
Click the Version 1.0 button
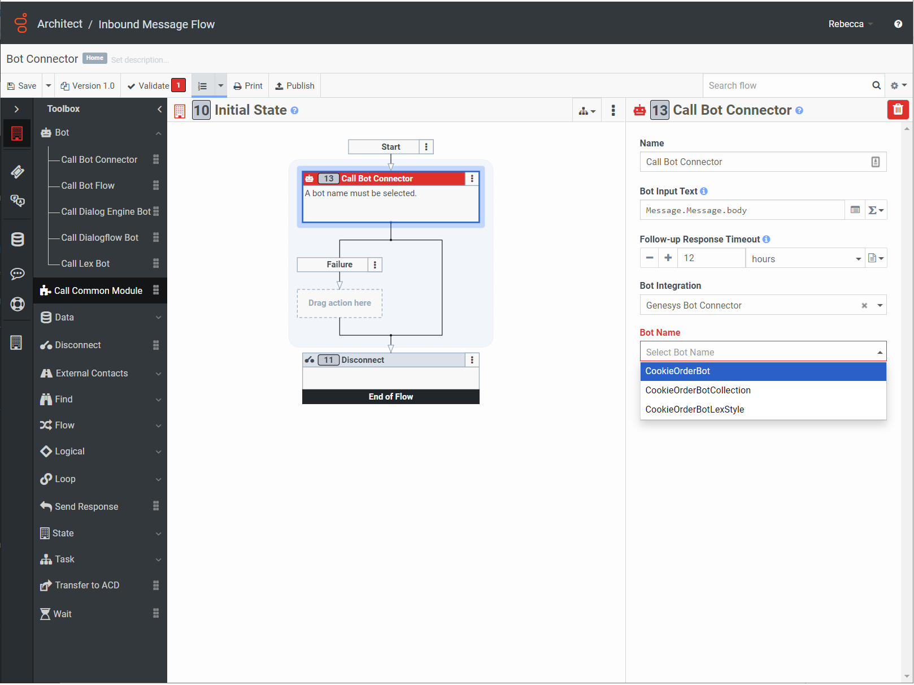pyautogui.click(x=88, y=85)
